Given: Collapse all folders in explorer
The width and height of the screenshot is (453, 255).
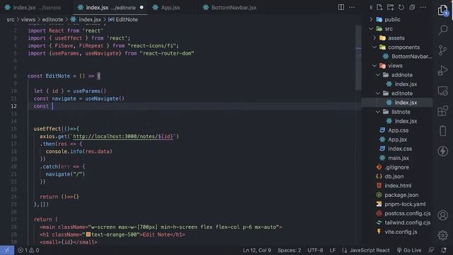Looking at the screenshot, I should pos(412,8).
